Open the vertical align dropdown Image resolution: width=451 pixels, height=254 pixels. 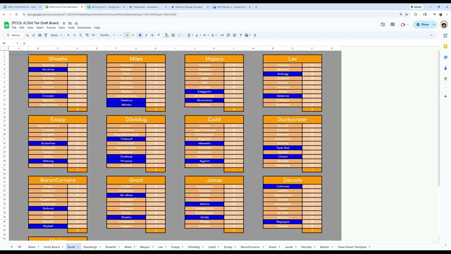(198, 35)
